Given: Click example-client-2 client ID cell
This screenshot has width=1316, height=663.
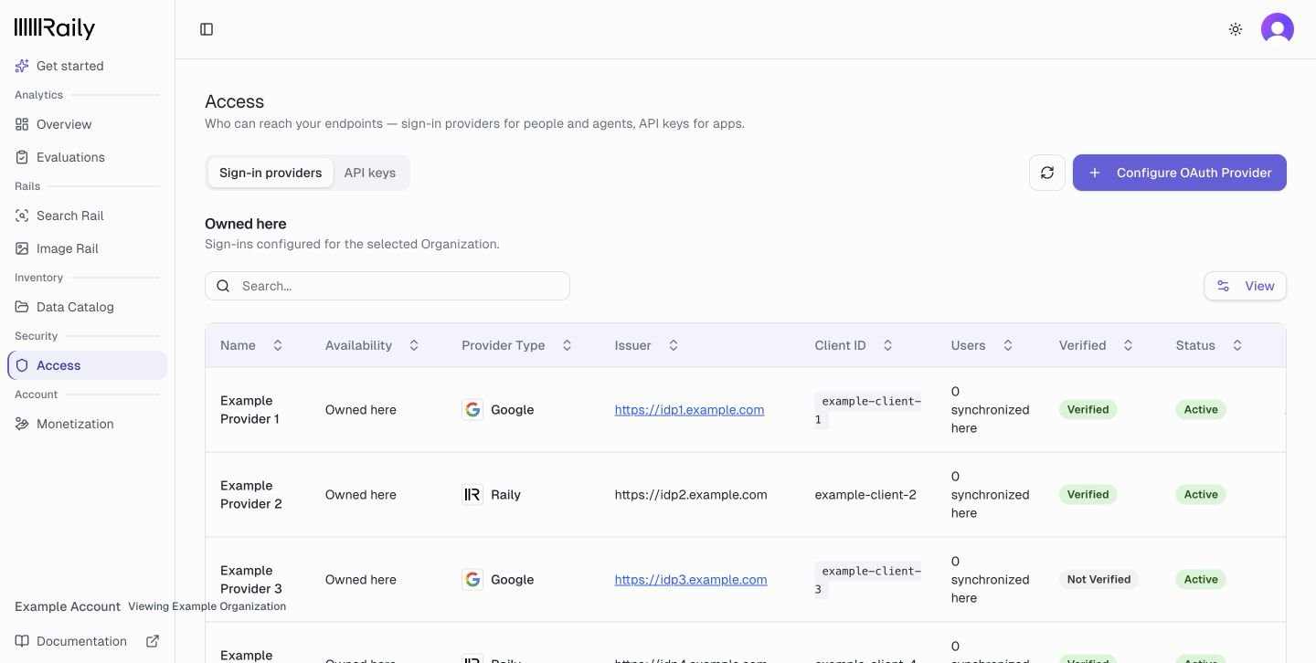Looking at the screenshot, I should (865, 495).
